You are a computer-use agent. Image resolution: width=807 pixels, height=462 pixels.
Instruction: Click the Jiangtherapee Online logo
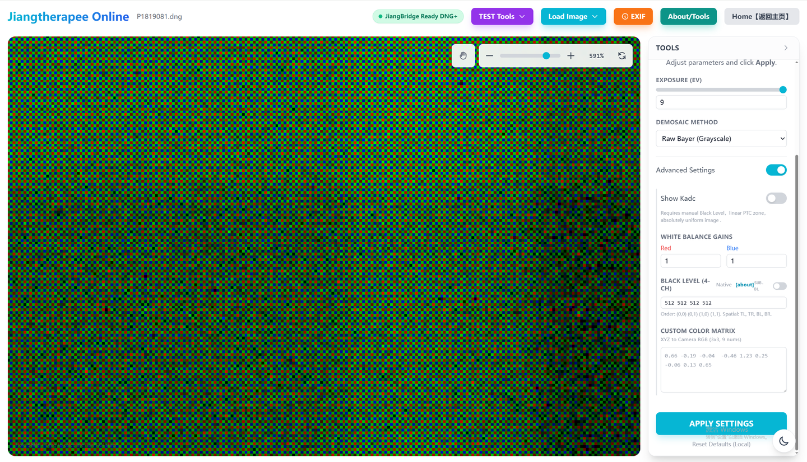click(x=68, y=16)
